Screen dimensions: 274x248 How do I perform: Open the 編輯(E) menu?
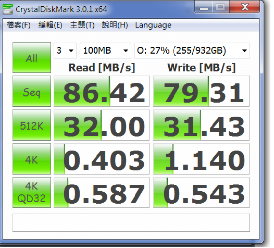(x=51, y=25)
